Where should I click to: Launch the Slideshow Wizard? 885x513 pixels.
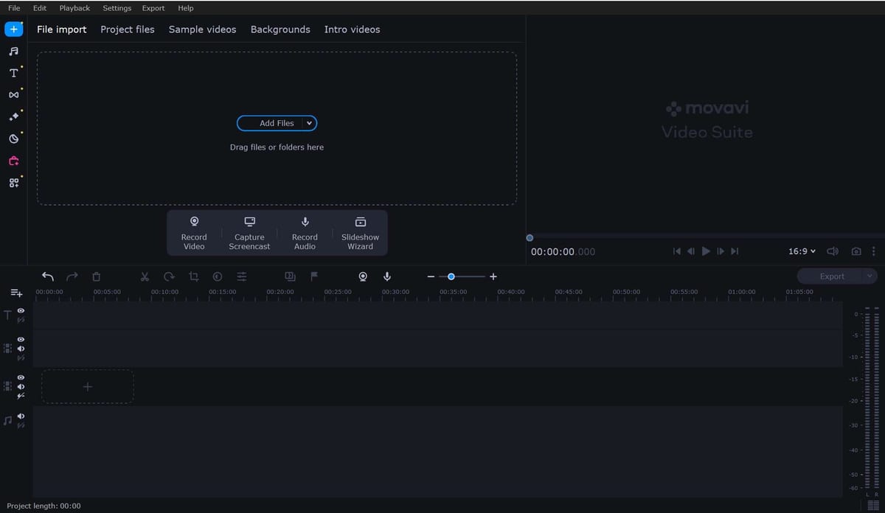tap(360, 233)
